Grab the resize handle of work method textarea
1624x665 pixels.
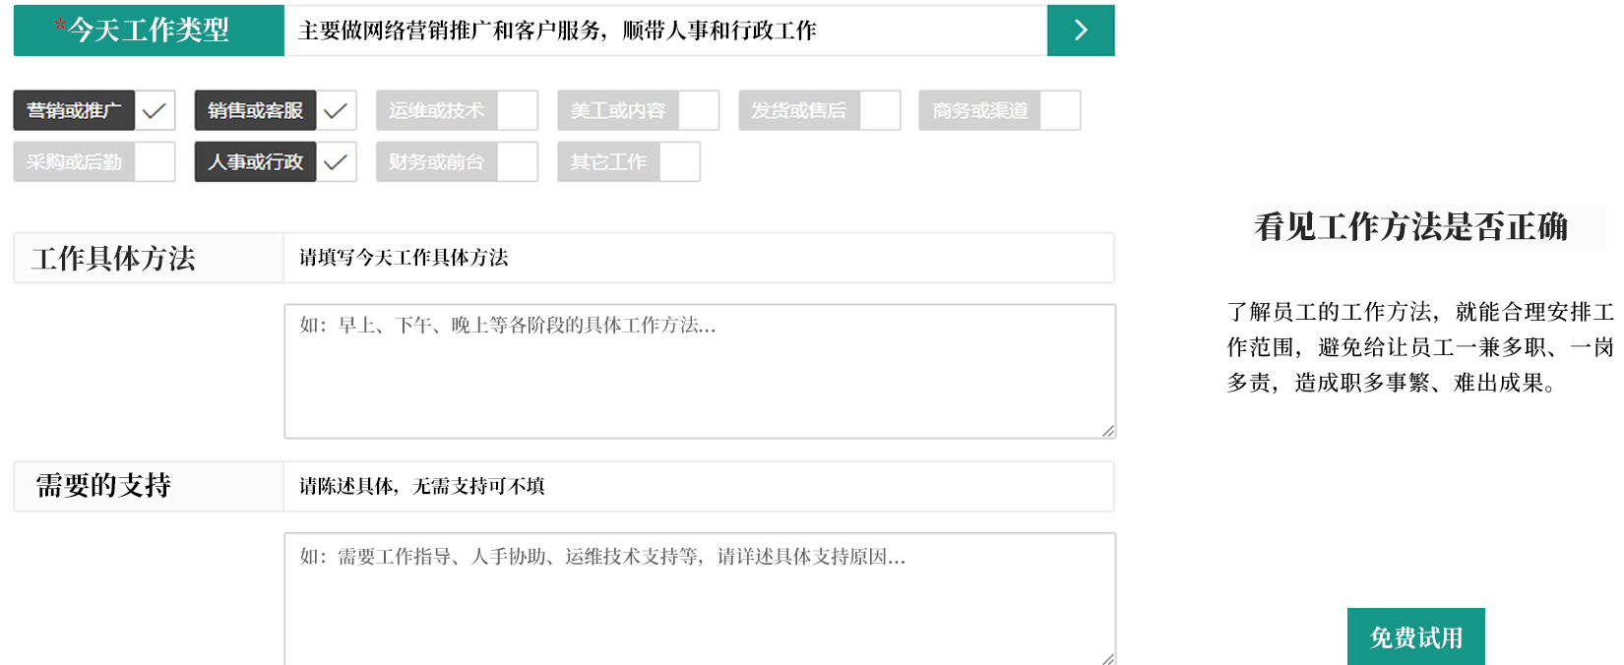pos(1108,431)
